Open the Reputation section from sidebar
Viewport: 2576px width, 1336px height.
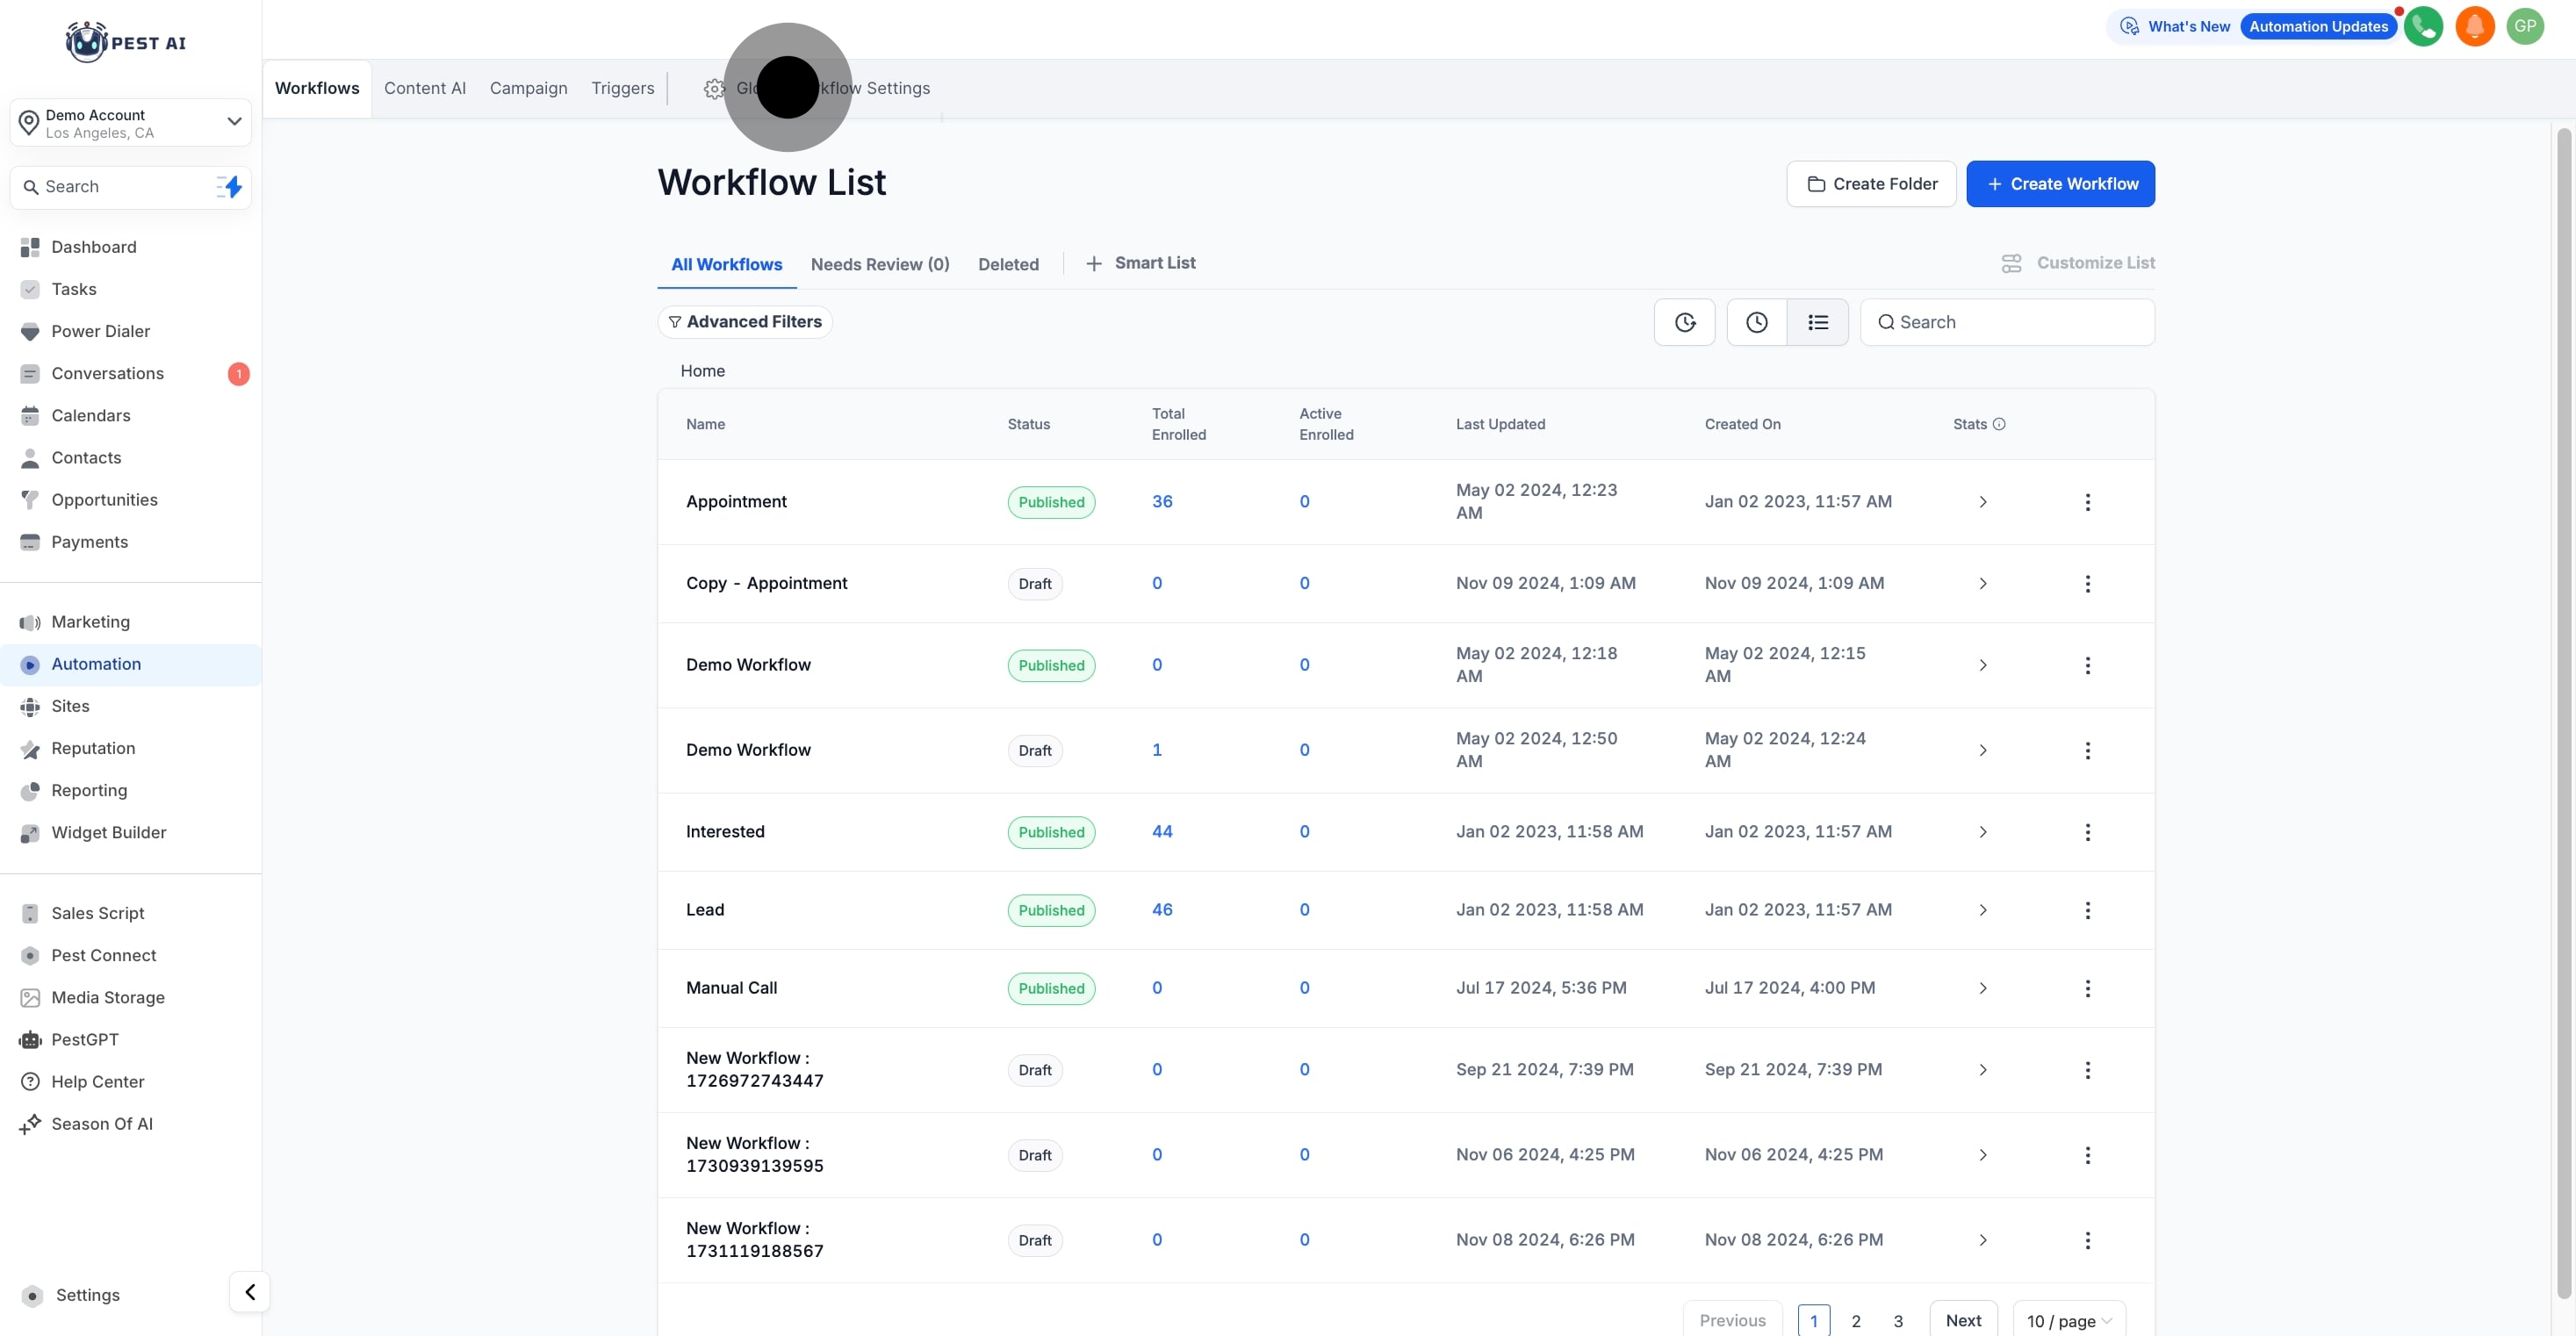93,748
